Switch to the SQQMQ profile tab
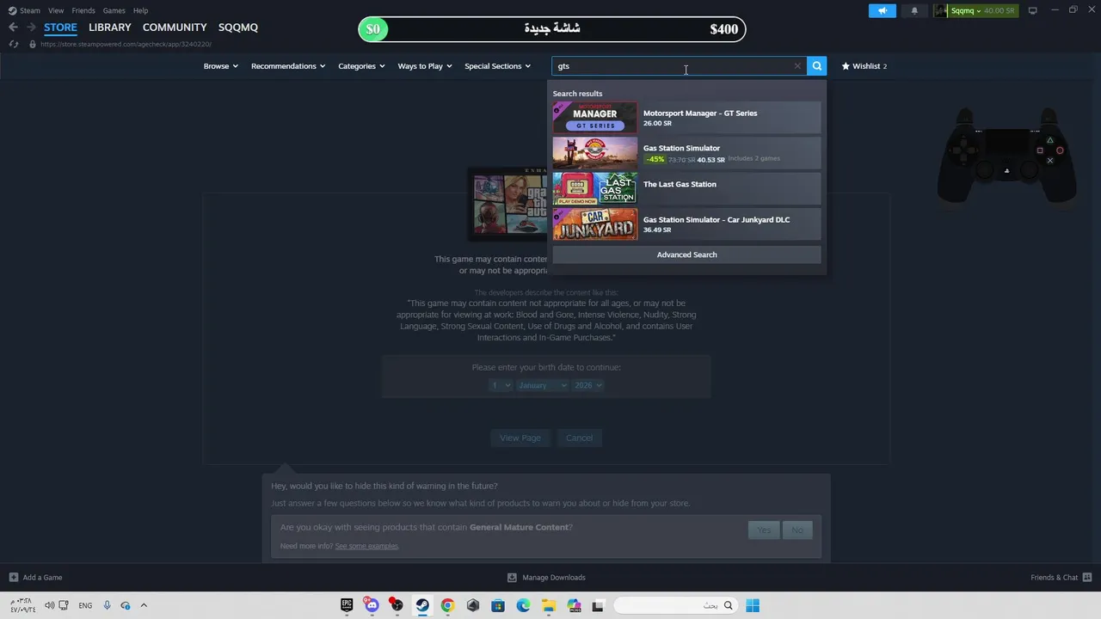 coord(238,28)
